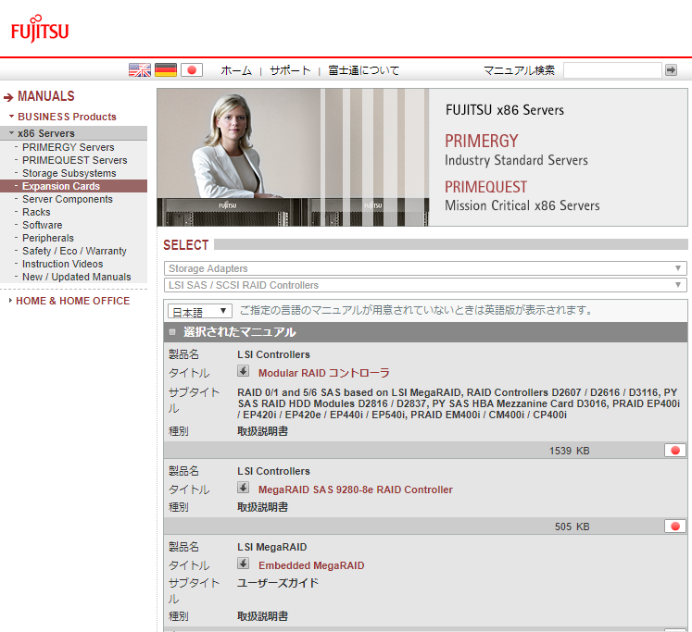Select Server Components in sidebar

pos(68,199)
